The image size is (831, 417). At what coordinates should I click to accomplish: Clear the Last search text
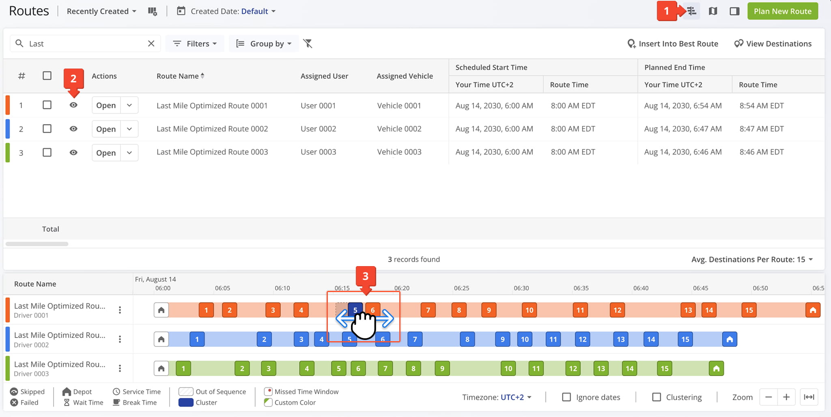pos(151,43)
